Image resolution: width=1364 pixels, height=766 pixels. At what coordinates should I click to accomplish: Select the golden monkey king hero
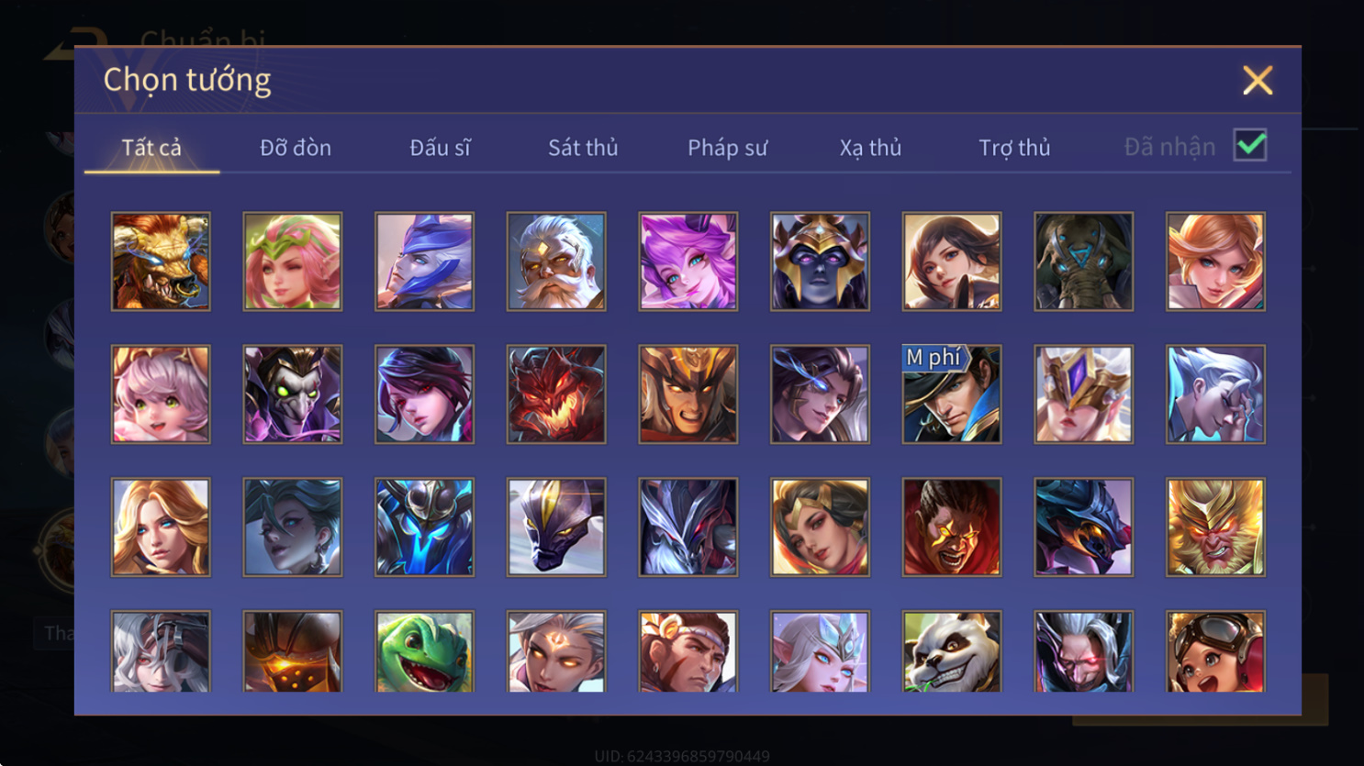1215,527
